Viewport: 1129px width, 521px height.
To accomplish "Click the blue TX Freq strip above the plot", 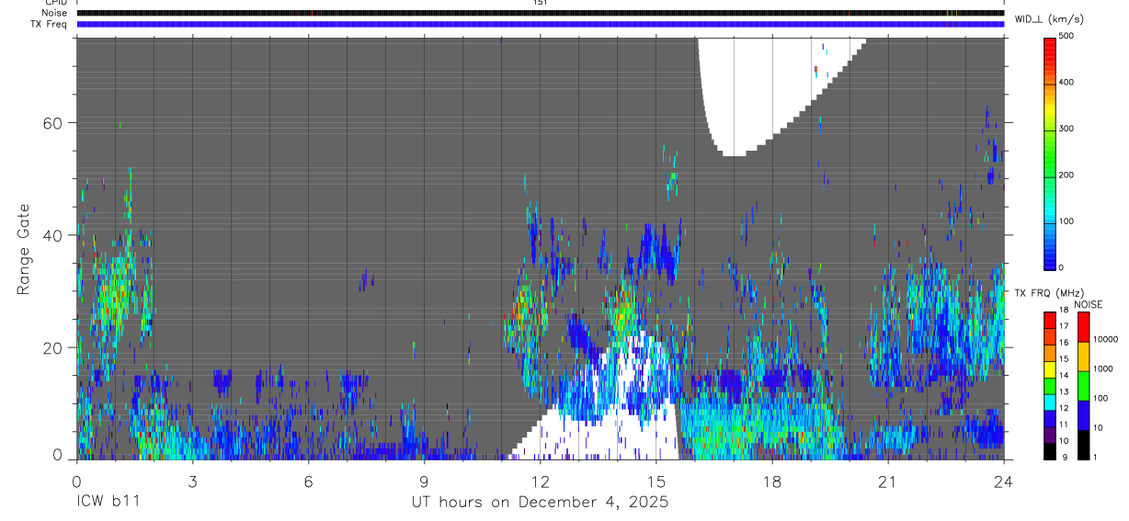I will [540, 24].
